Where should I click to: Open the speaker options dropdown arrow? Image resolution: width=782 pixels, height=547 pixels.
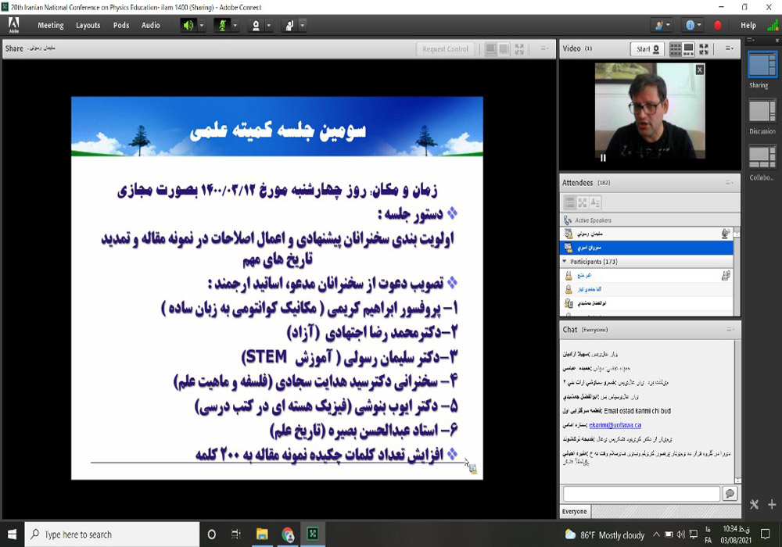point(202,25)
